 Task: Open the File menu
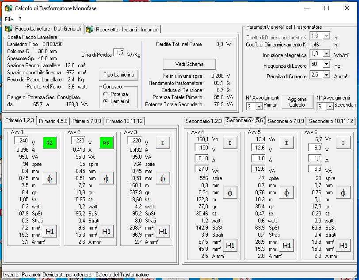pyautogui.click(x=9, y=19)
